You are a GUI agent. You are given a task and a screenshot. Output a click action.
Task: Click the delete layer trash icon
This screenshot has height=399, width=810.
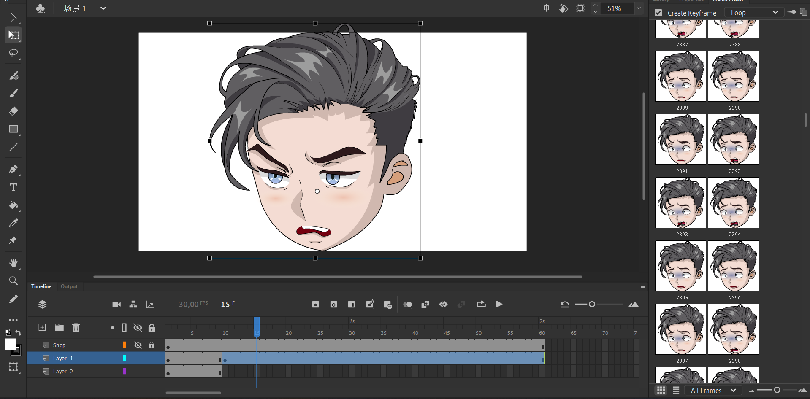(x=76, y=327)
